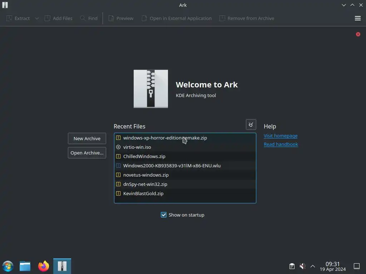Launch Firefox from the taskbar
366x274 pixels.
click(x=44, y=266)
